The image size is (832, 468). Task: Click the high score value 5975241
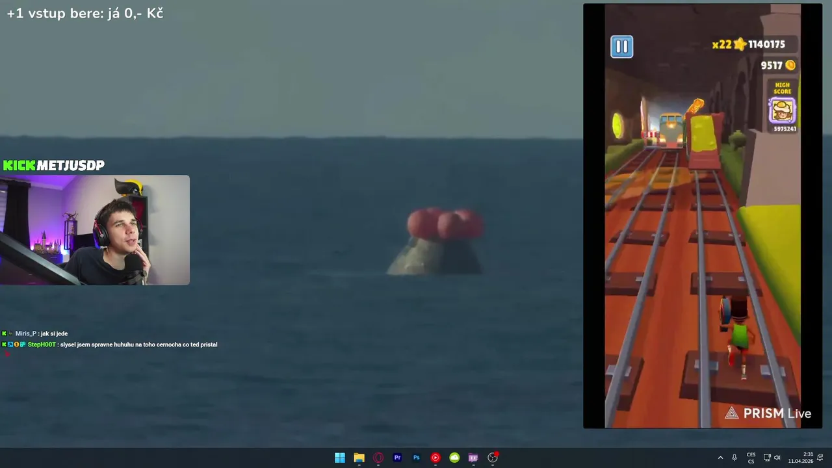click(x=785, y=129)
